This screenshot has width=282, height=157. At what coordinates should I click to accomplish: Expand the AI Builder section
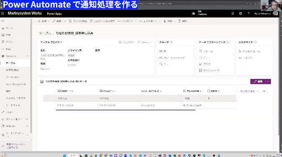point(27,126)
